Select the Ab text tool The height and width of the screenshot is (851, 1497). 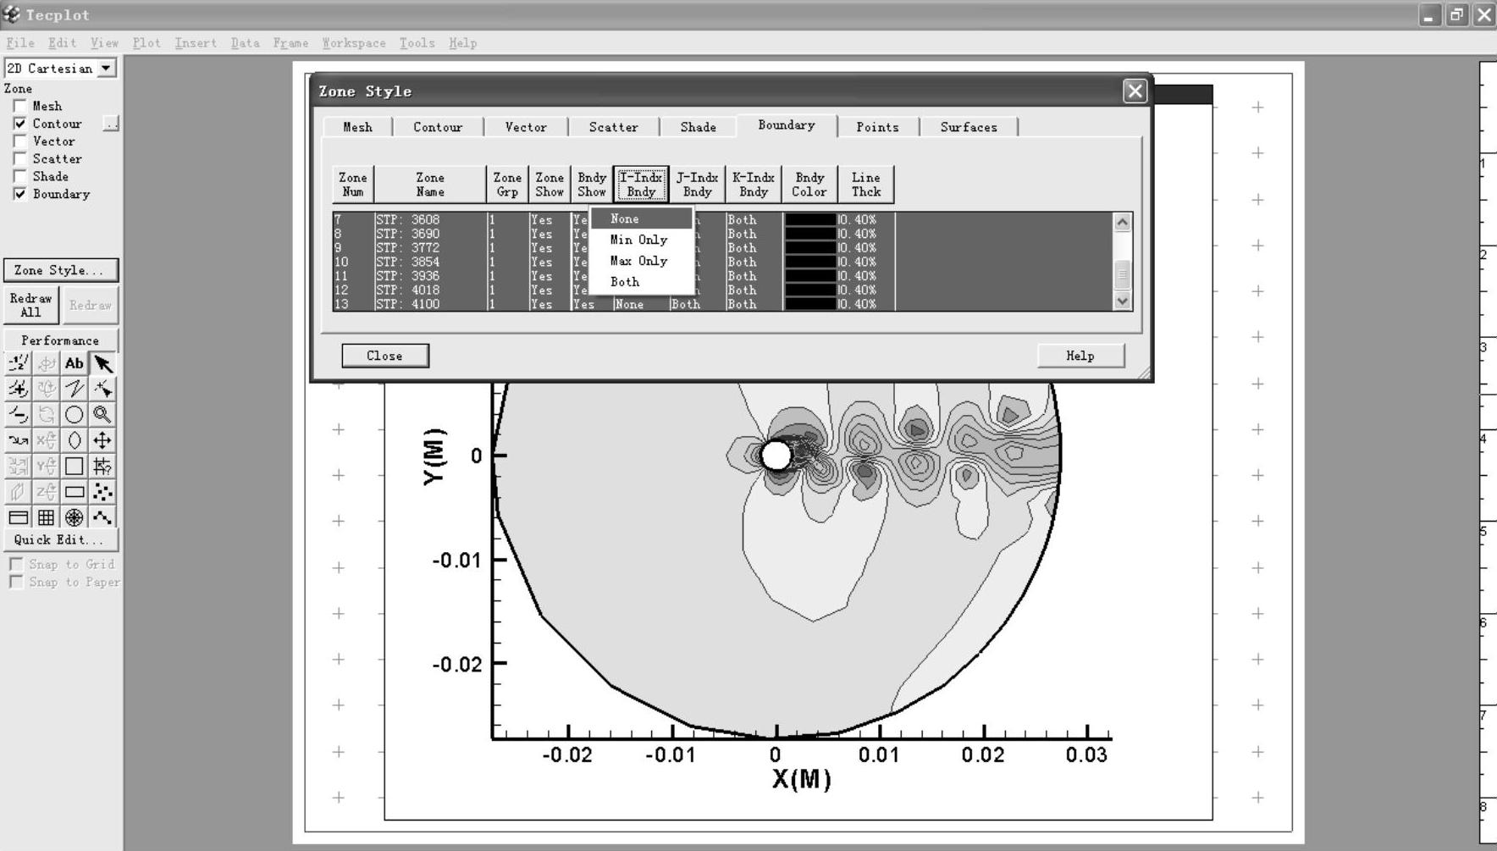[x=75, y=363]
